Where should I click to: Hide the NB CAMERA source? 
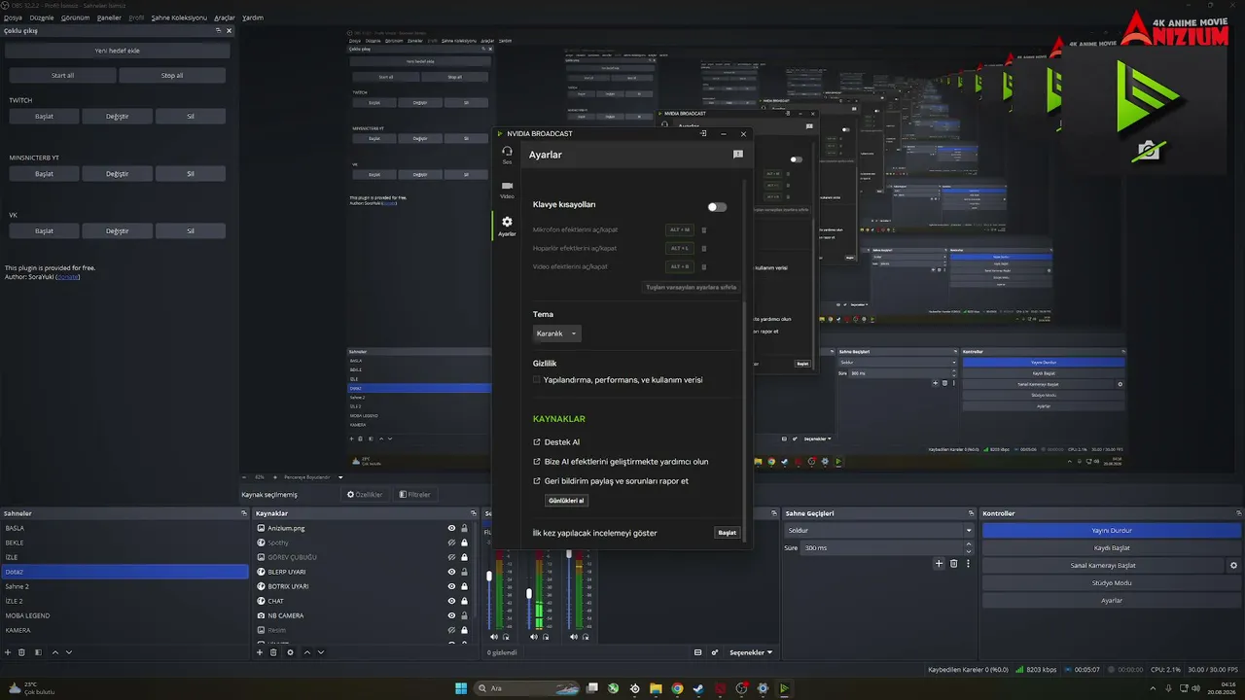(451, 615)
